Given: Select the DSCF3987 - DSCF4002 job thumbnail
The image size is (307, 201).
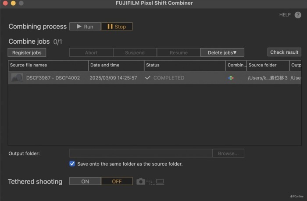Looking at the screenshot, I should (17, 78).
